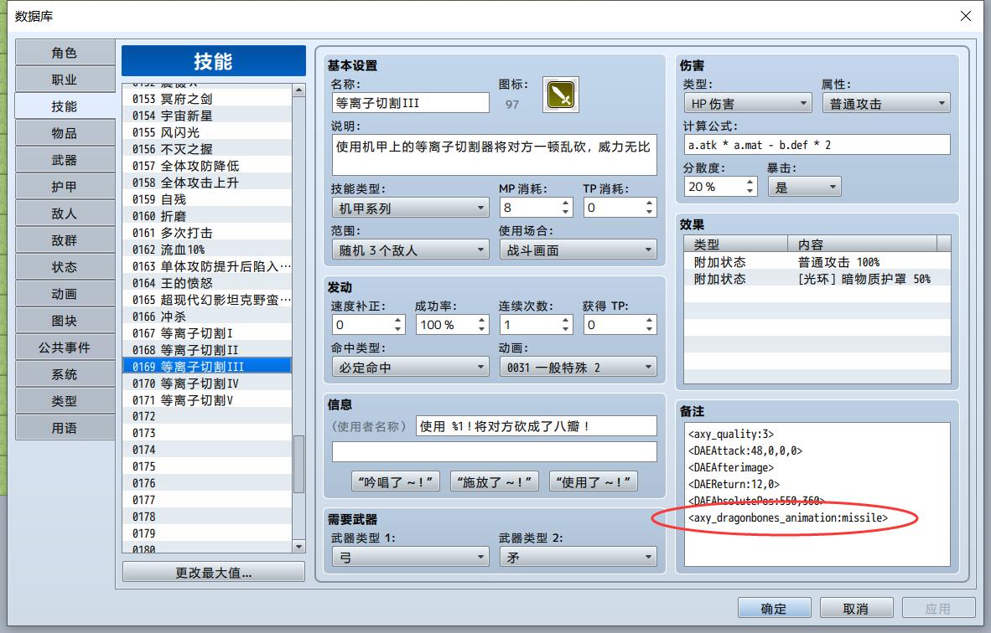Click the 取消 button
This screenshot has height=633, width=991.
(x=856, y=609)
